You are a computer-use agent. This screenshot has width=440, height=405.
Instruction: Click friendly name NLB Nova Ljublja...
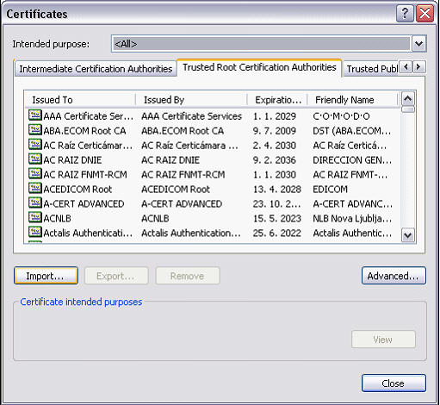point(352,219)
